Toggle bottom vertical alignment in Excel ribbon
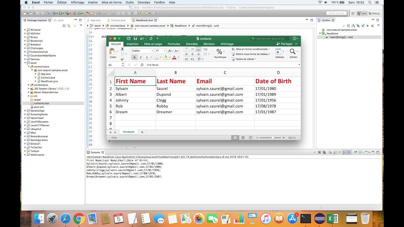Screen dimensions: 404x227 (x=198, y=49)
